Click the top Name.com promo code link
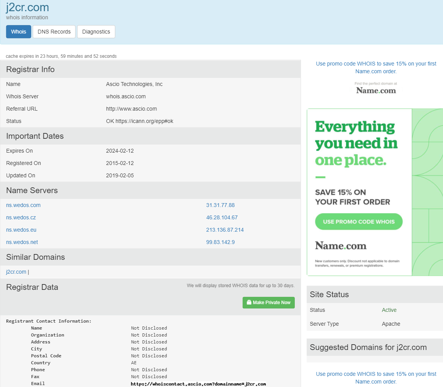The height and width of the screenshot is (387, 443). click(x=376, y=67)
